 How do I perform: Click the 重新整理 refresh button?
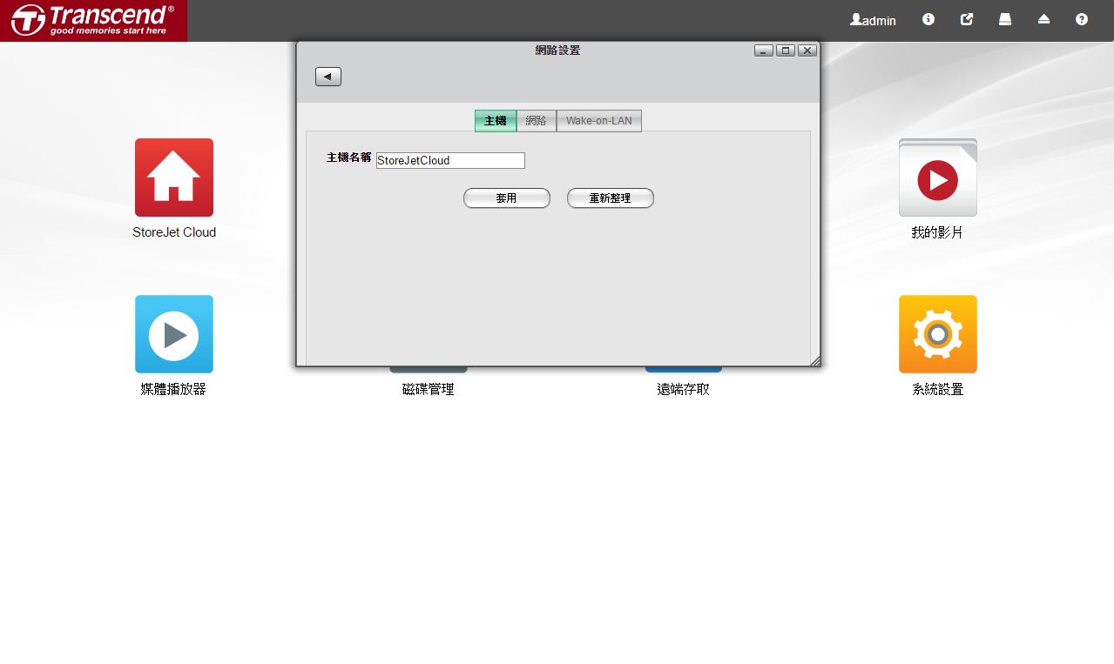(611, 198)
